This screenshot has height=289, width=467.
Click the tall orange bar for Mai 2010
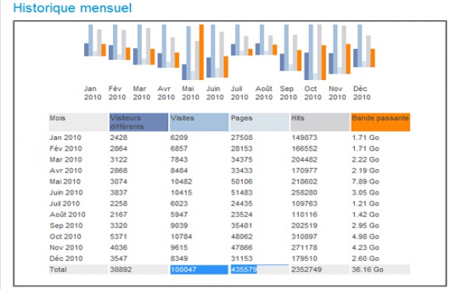click(x=202, y=52)
